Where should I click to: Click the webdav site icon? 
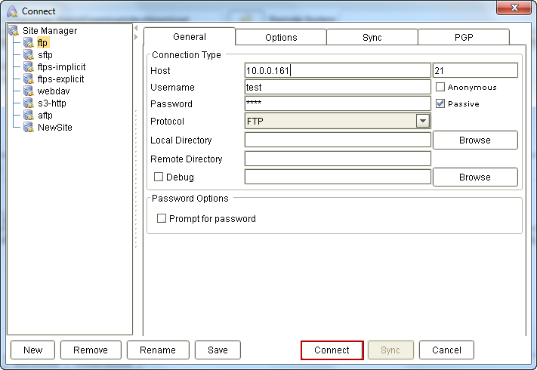click(x=29, y=91)
